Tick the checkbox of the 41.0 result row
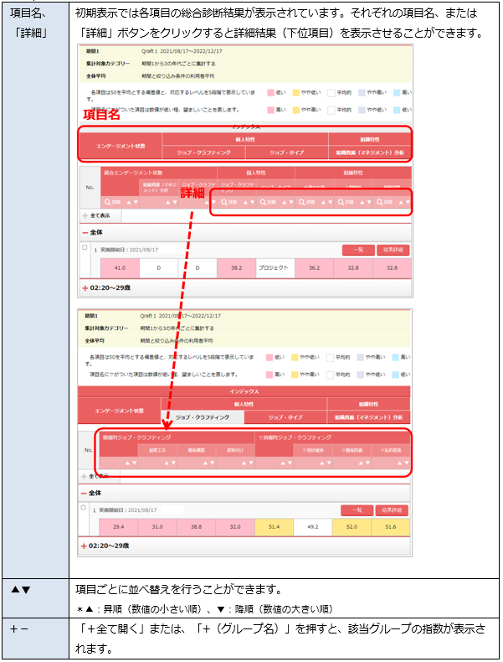 (x=85, y=247)
